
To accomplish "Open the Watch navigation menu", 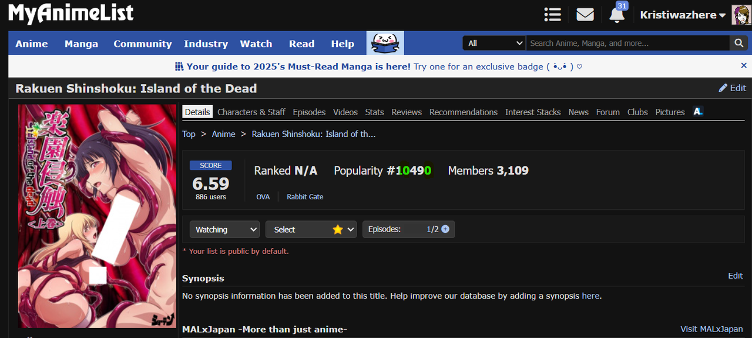I will tap(256, 43).
